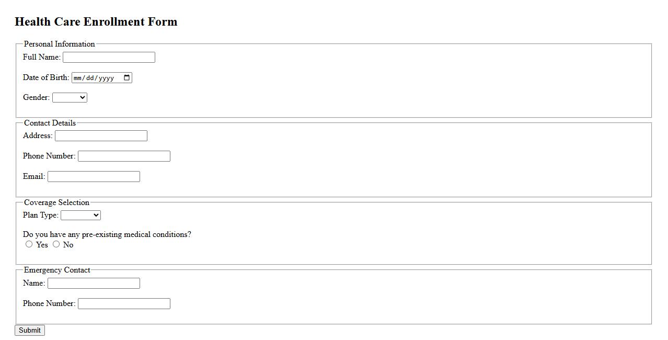
Task: Focus the Contact Details Phone Number field
Action: 124,156
